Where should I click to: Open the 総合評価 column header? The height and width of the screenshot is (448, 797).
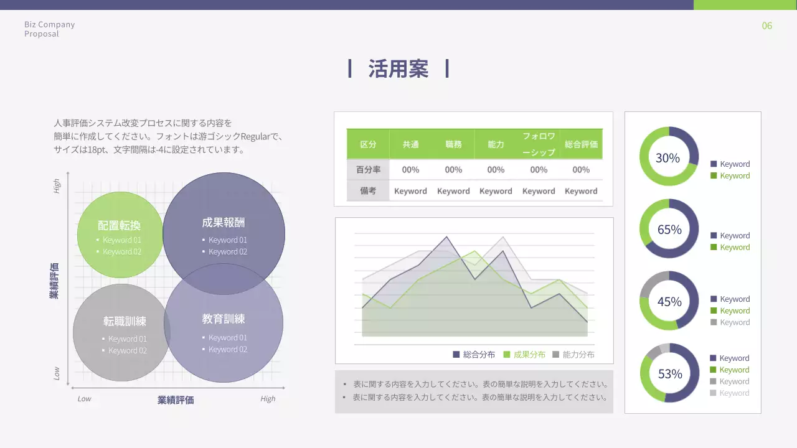pos(580,144)
